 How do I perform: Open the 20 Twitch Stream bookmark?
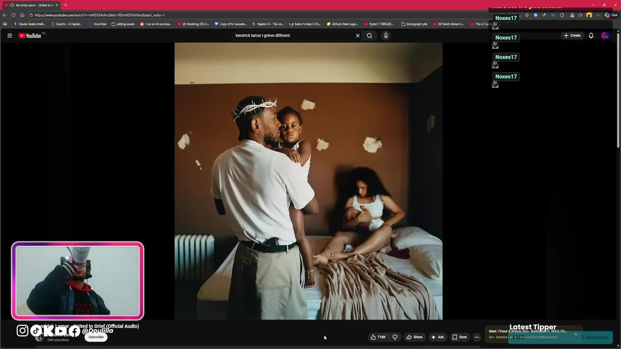[x=448, y=24]
